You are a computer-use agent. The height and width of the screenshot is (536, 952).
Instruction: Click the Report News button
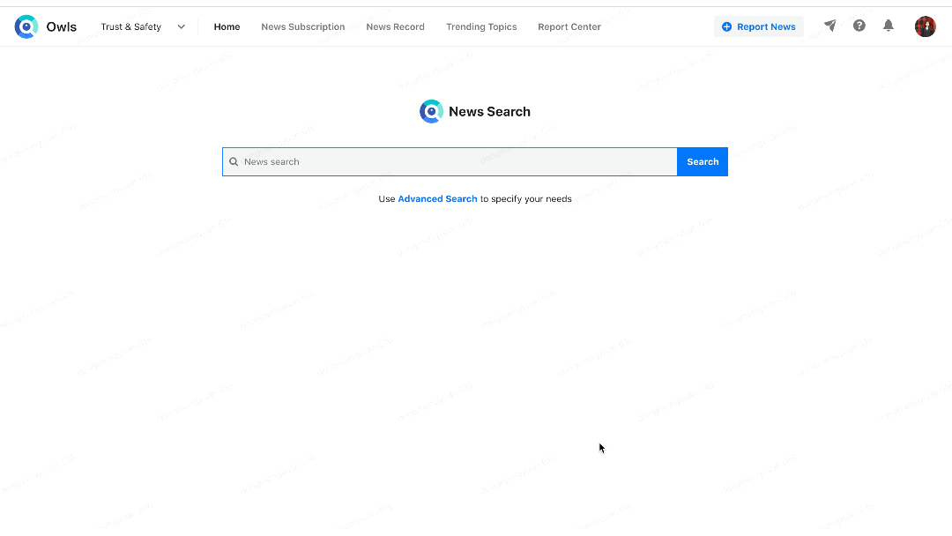click(758, 26)
